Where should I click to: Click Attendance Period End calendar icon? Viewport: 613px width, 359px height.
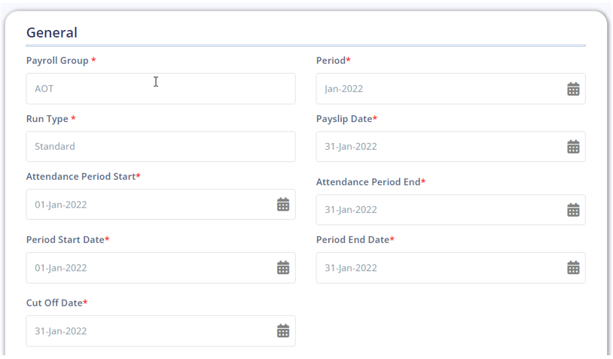click(573, 210)
